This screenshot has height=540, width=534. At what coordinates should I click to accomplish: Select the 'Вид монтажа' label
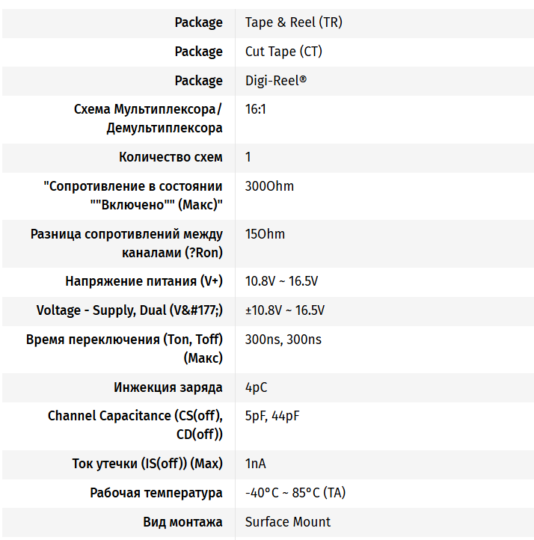pyautogui.click(x=182, y=522)
